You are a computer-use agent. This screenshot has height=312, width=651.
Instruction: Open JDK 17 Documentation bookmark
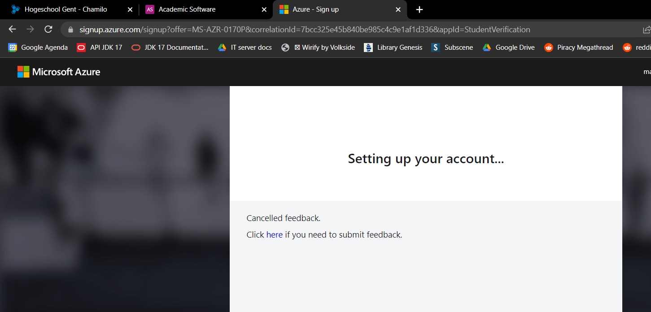[x=170, y=48]
